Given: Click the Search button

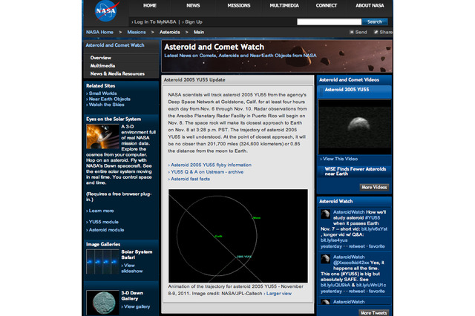Looking at the screenshot, I should 374,22.
